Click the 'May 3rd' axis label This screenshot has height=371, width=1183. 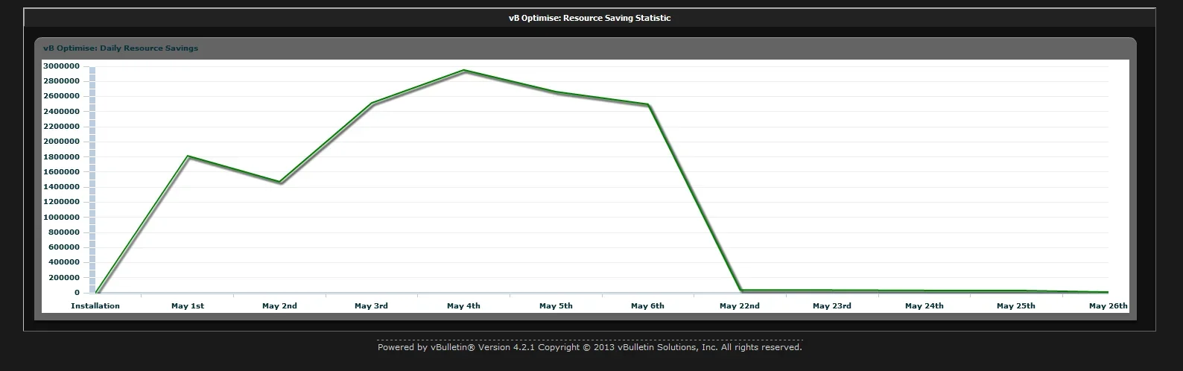371,306
